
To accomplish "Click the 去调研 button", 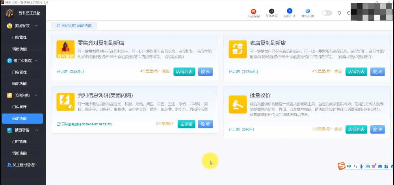I will click(186, 124).
